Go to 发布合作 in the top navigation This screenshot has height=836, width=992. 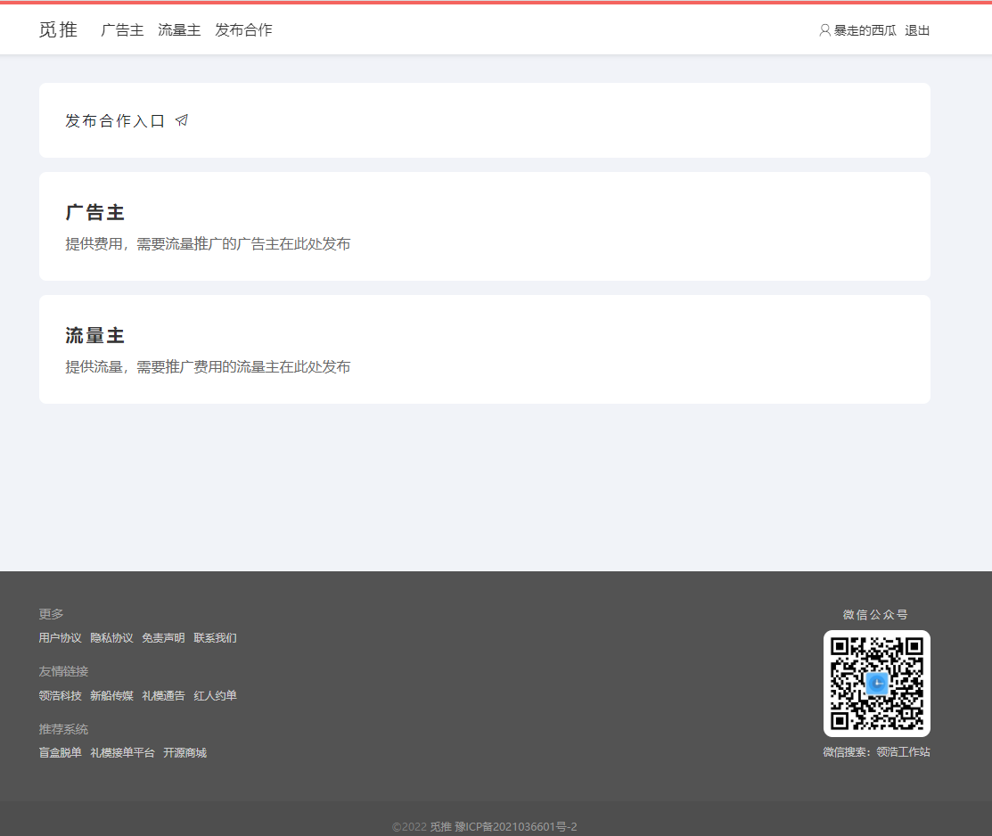click(243, 30)
